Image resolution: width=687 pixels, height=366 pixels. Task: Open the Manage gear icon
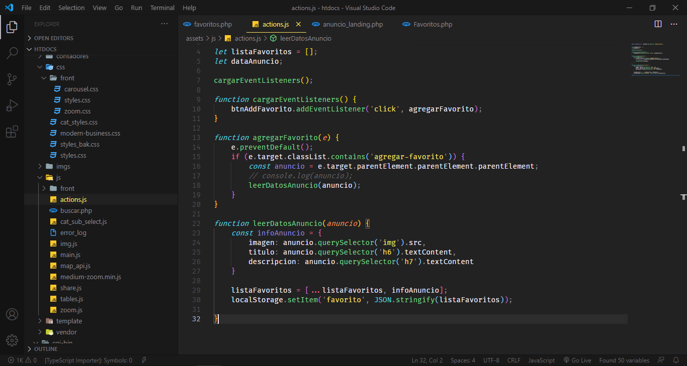click(12, 340)
